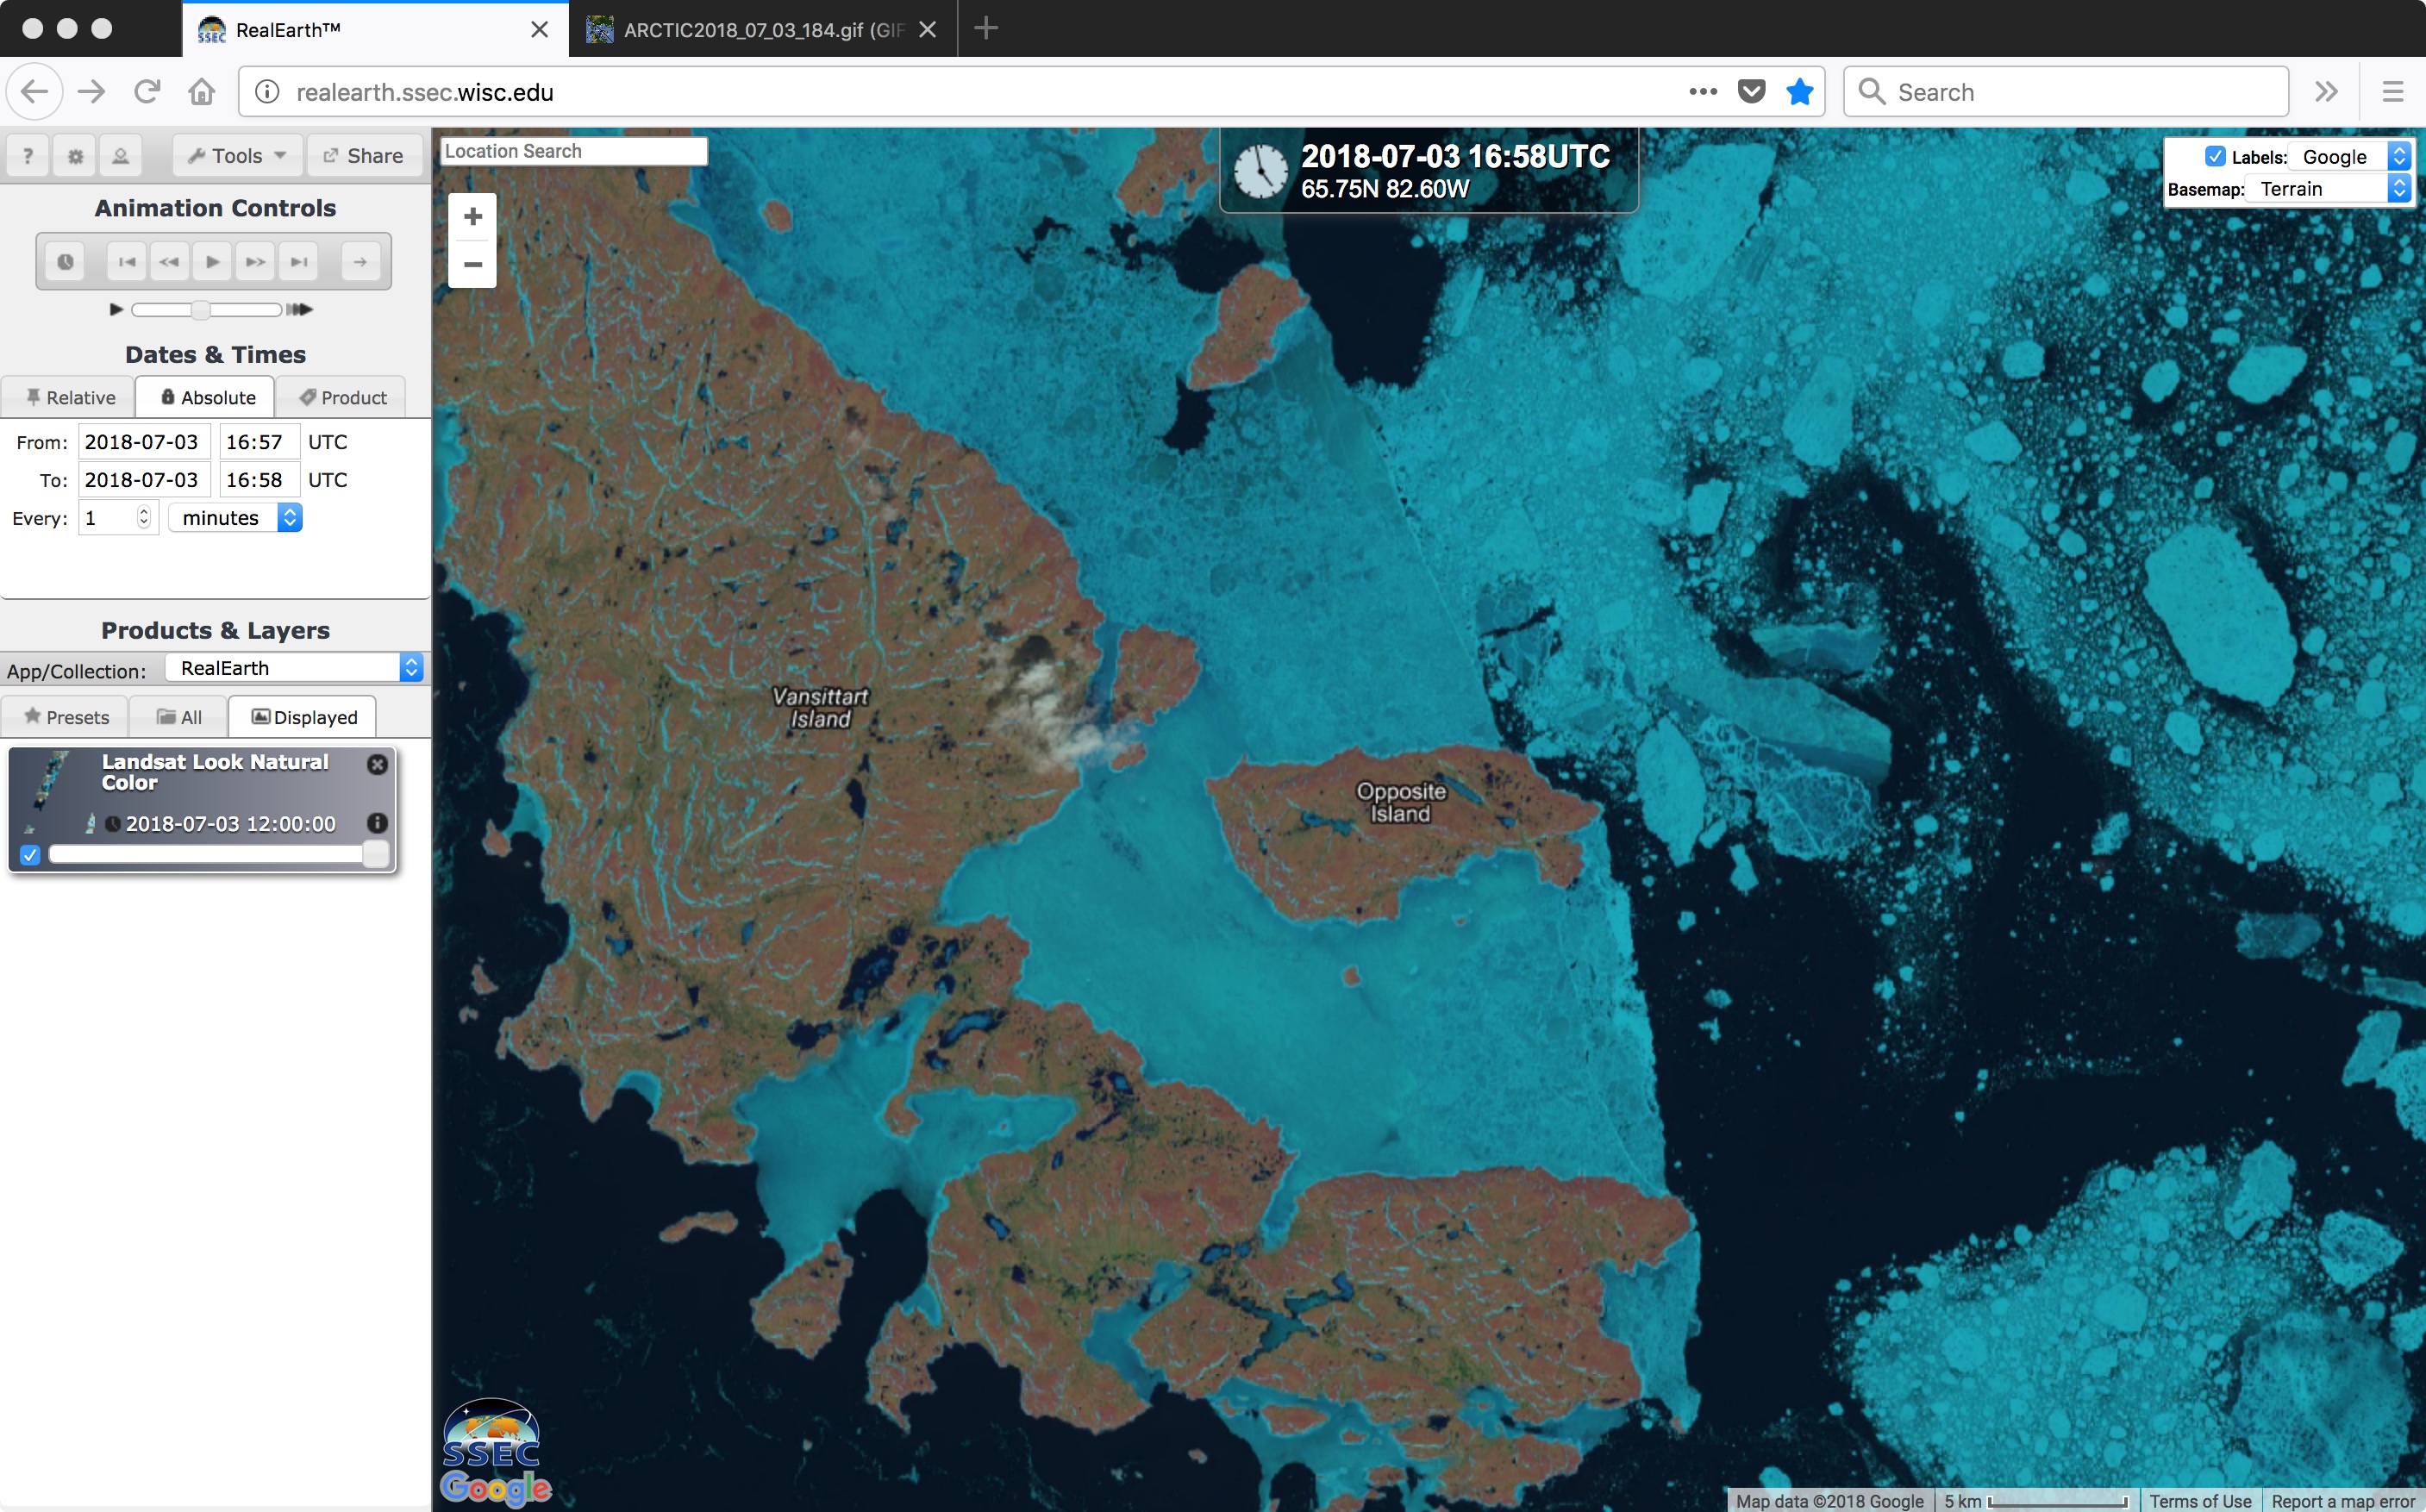Click the user account icon button

click(x=120, y=155)
